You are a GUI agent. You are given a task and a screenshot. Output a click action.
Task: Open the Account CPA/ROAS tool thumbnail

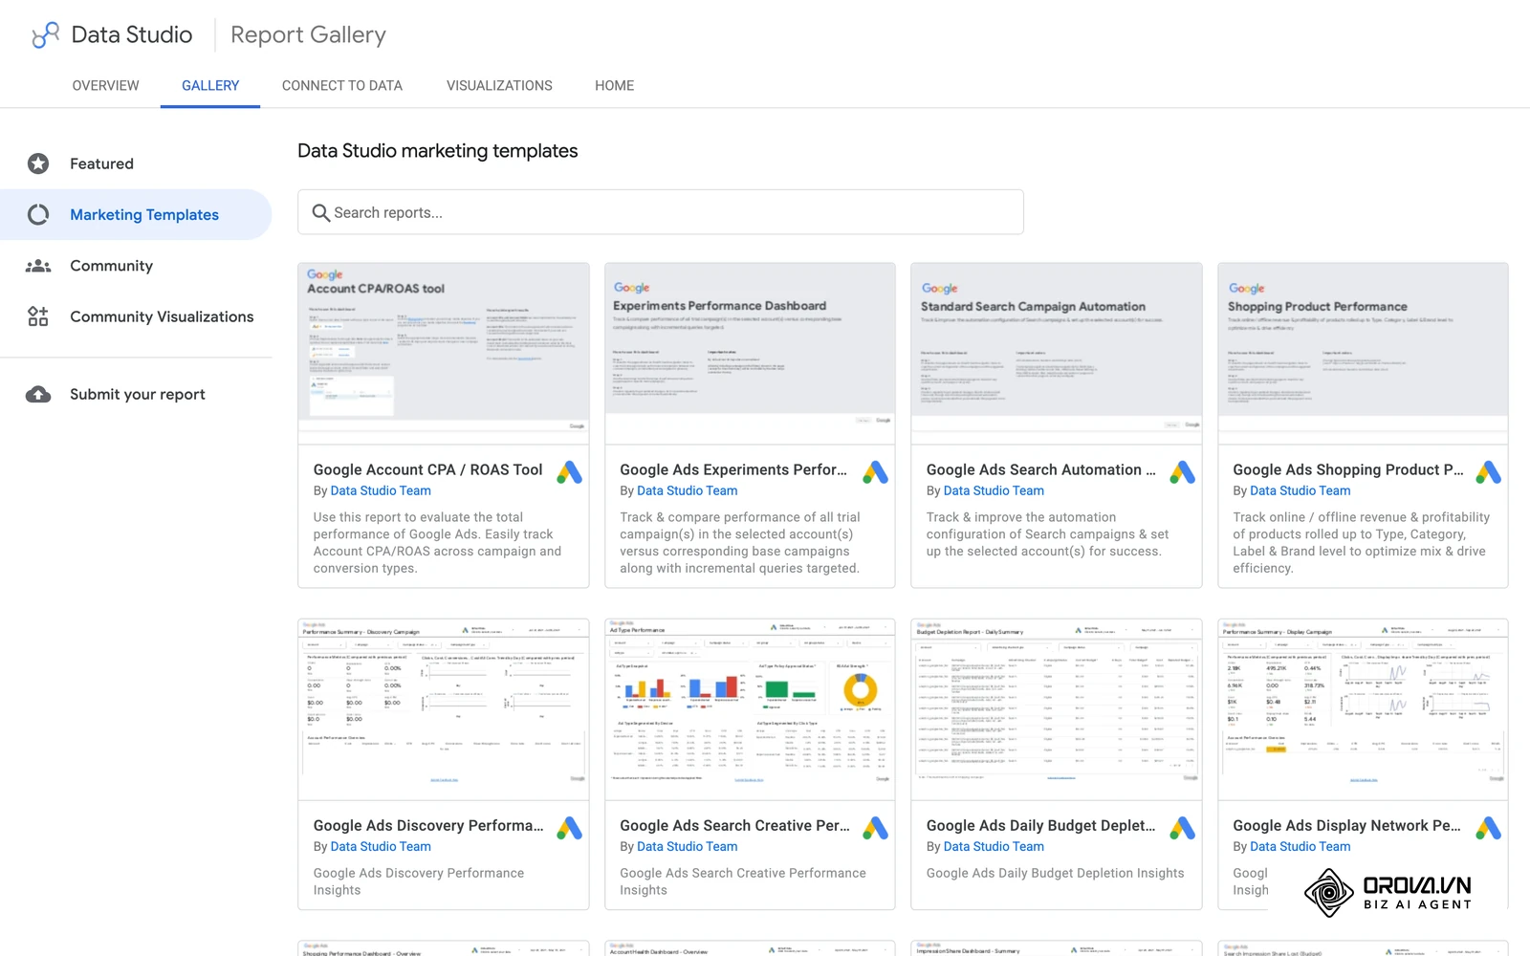444,354
